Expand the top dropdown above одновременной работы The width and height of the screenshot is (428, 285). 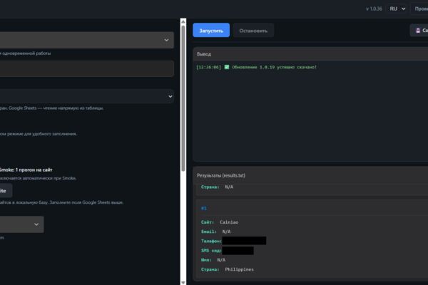pyautogui.click(x=87, y=40)
